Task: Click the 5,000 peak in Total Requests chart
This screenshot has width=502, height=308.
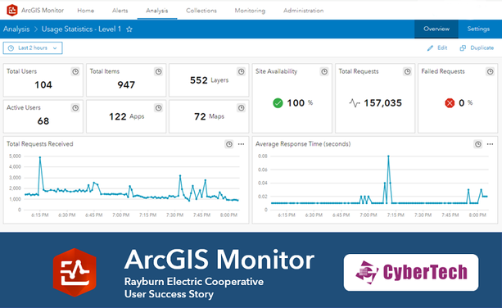Action: 40,157
